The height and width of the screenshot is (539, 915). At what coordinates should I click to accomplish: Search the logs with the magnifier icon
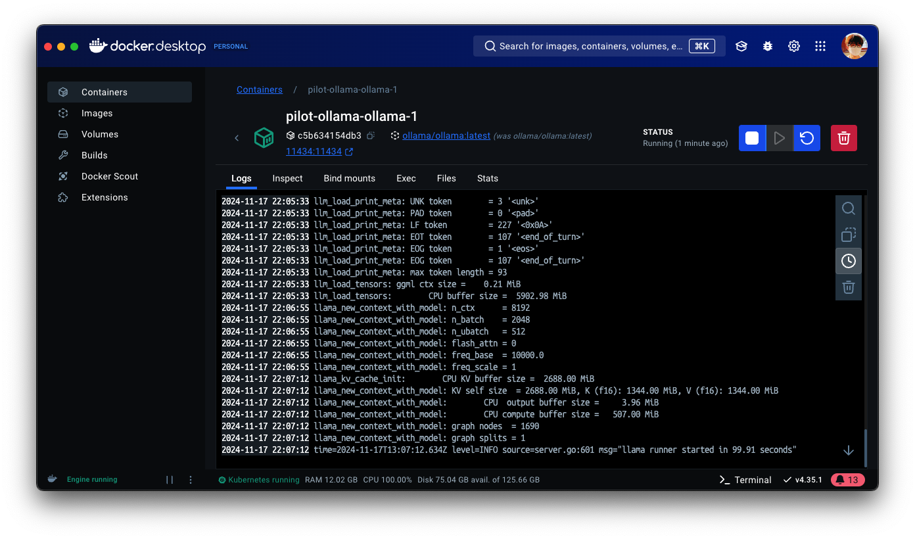[x=849, y=208]
